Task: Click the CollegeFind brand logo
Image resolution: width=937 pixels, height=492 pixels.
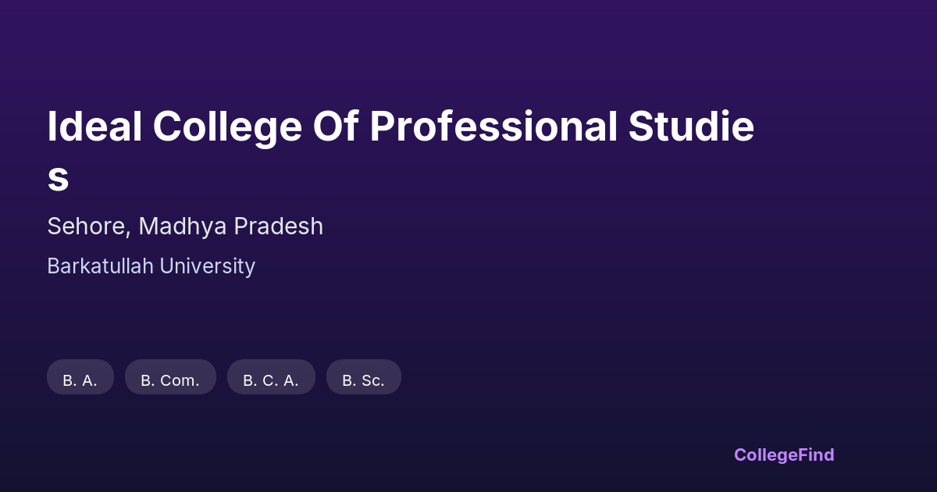Action: coord(783,455)
